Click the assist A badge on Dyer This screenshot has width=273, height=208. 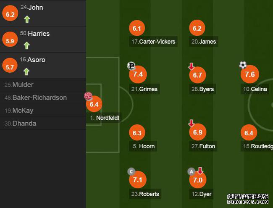[192, 172]
